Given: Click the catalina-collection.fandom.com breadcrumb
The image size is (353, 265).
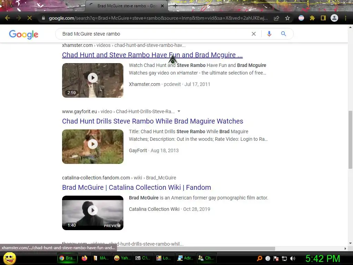Looking at the screenshot, I should tap(119, 178).
